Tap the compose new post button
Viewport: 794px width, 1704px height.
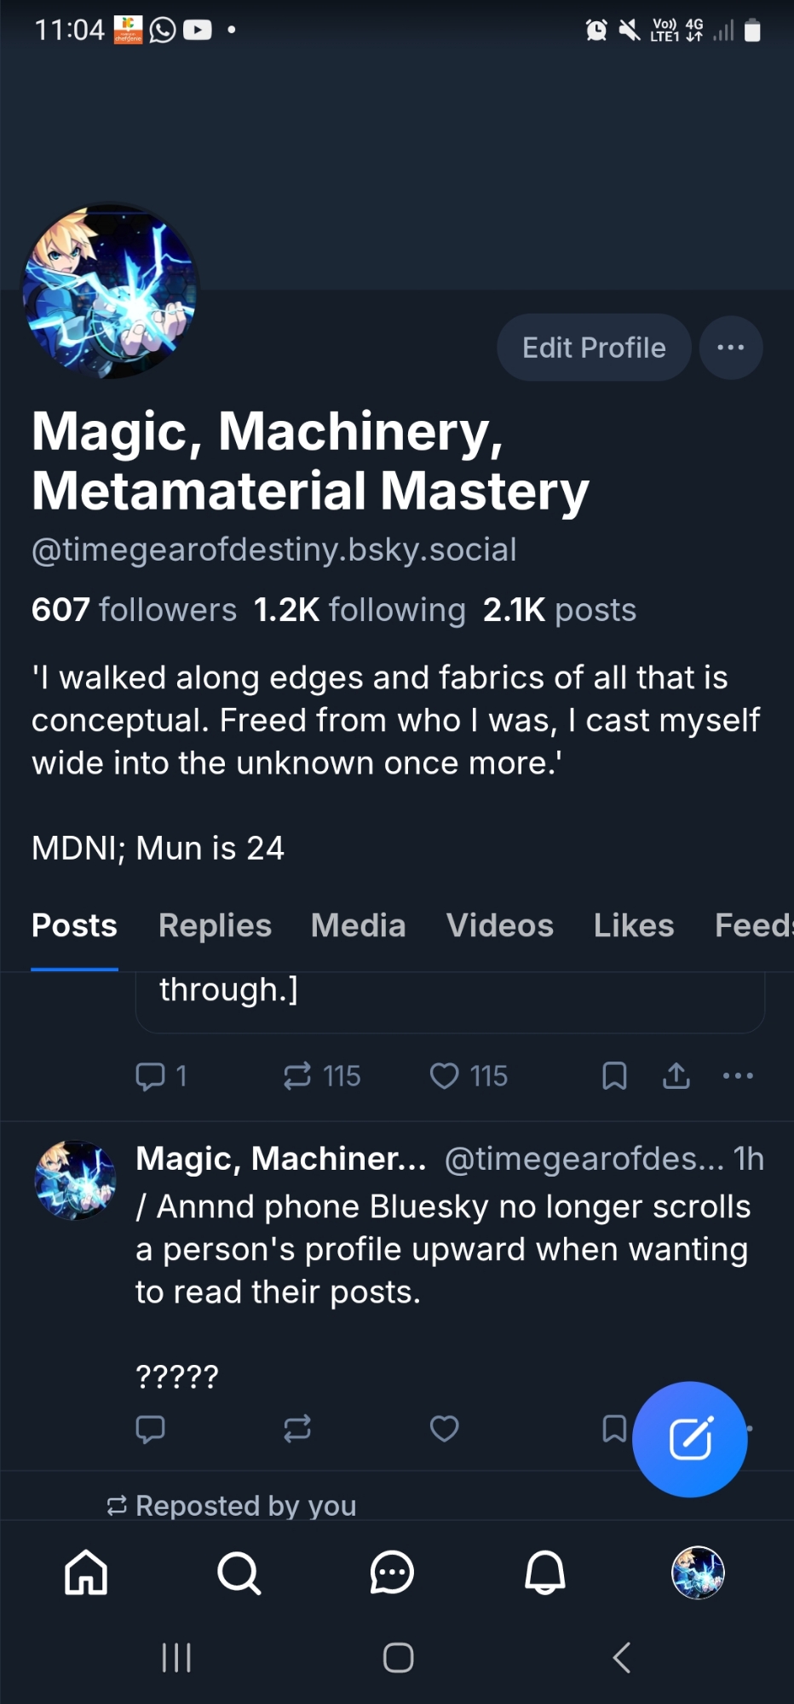coord(689,1439)
